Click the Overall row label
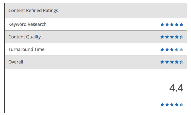 (x=16, y=62)
